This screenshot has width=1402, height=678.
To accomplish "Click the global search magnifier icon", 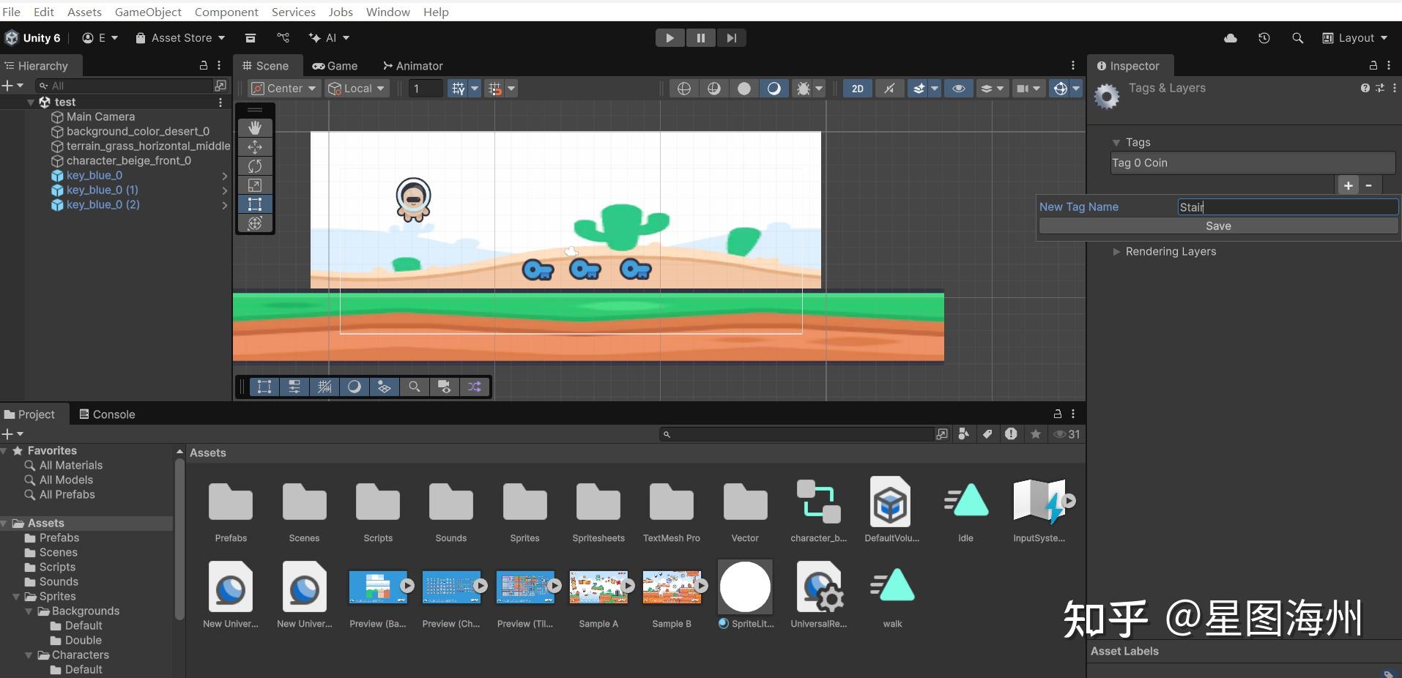I will [x=1297, y=38].
